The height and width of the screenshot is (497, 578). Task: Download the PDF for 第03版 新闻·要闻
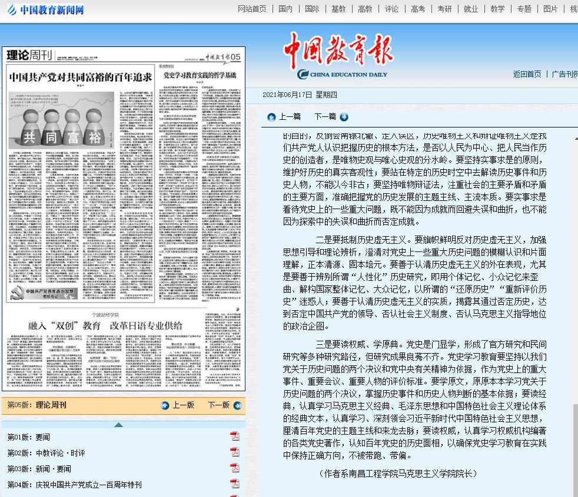[x=235, y=468]
